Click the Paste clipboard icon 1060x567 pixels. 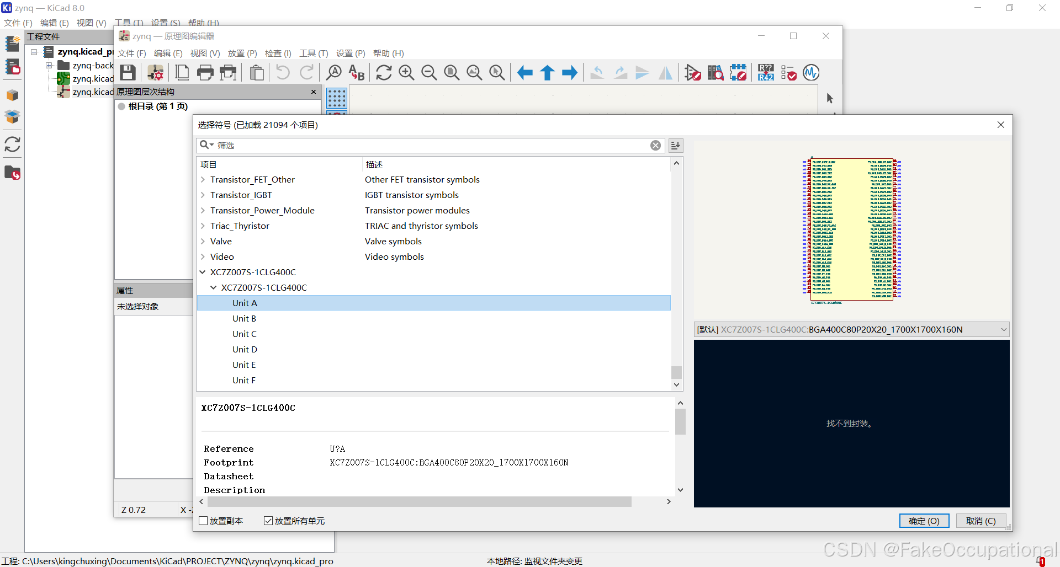tap(256, 73)
